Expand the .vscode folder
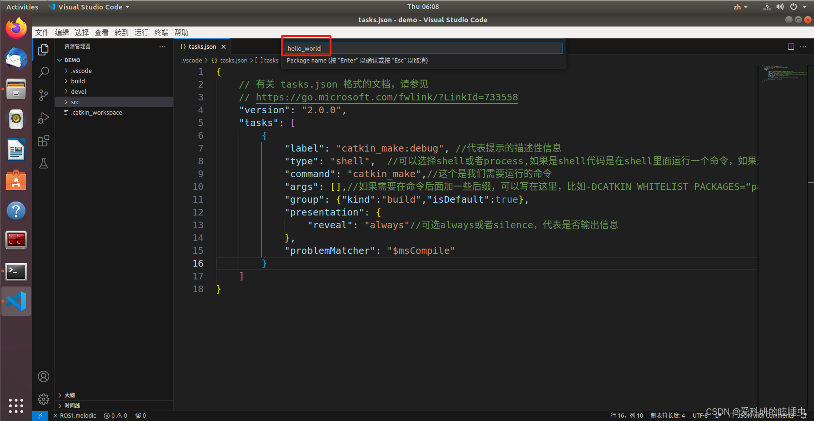This screenshot has width=814, height=421. (x=114, y=71)
